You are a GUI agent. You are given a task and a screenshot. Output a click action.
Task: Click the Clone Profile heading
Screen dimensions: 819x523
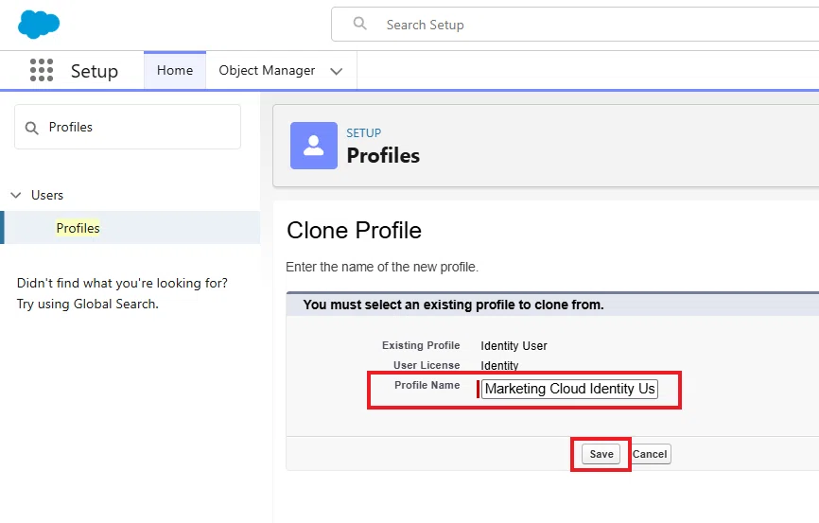pos(354,231)
